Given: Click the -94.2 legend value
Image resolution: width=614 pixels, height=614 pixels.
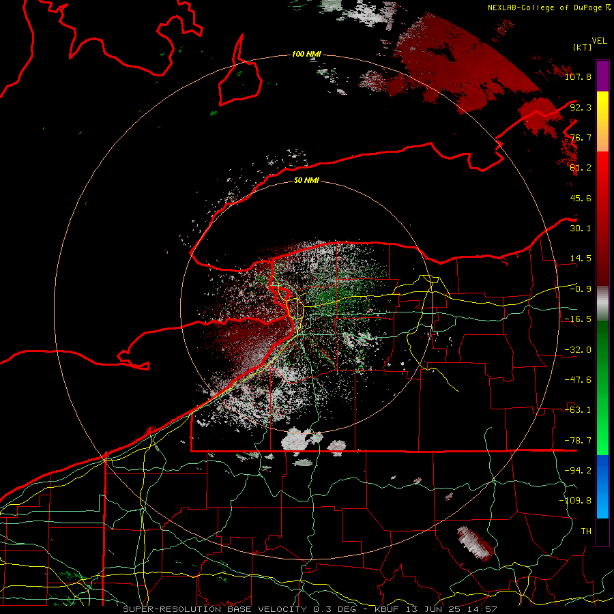Looking at the screenshot, I should coord(578,470).
